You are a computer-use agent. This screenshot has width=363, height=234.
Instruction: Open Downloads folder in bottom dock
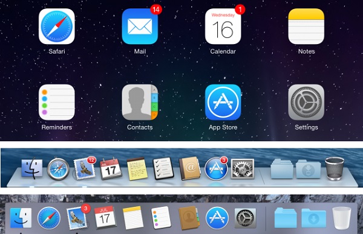coord(313,218)
